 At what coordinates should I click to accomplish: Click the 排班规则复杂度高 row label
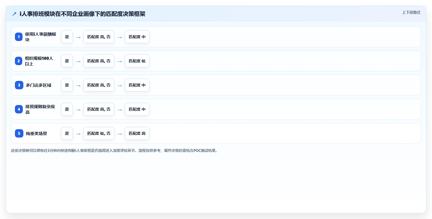point(40,109)
